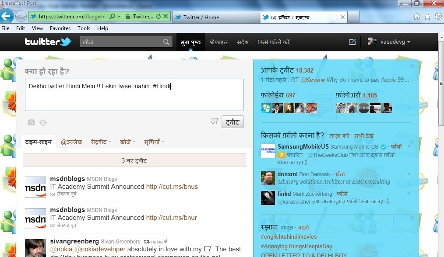Click the compose new tweet icon
This screenshot has height=257, width=444.
(352, 42)
